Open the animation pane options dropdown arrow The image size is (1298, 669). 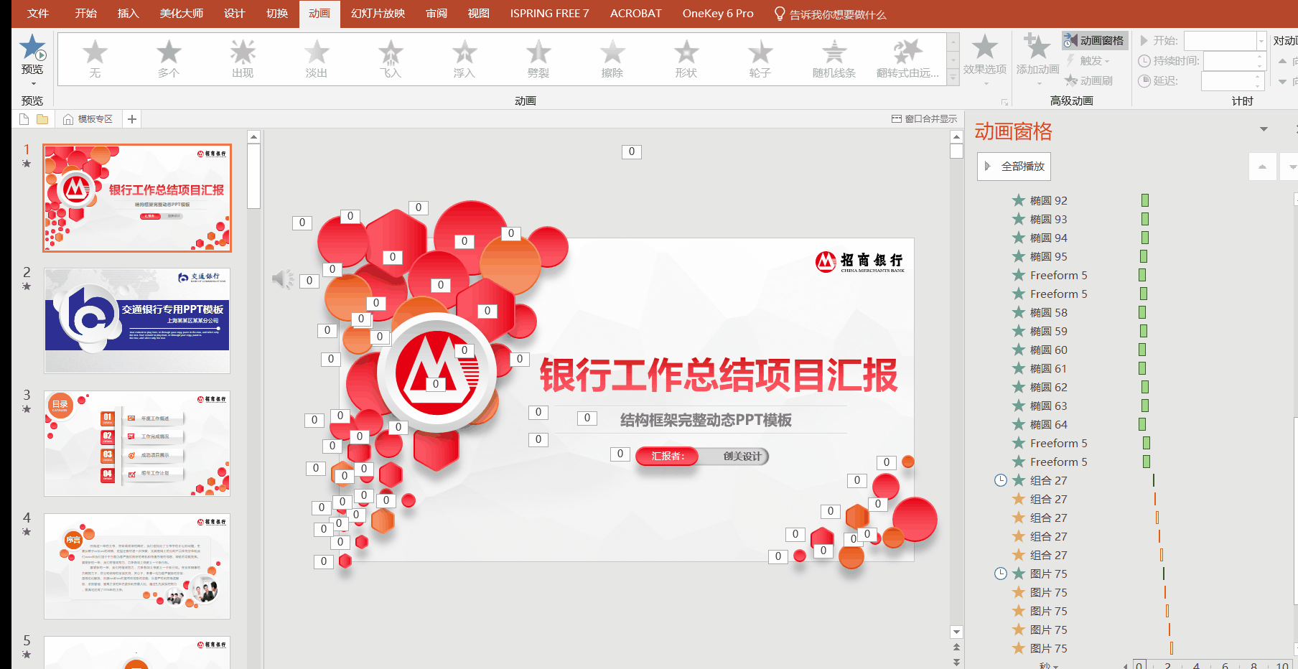(x=1264, y=129)
